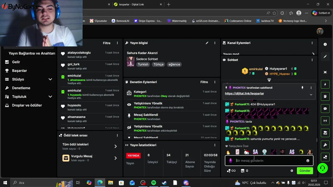Open chat settings gear icon

(x=292, y=171)
